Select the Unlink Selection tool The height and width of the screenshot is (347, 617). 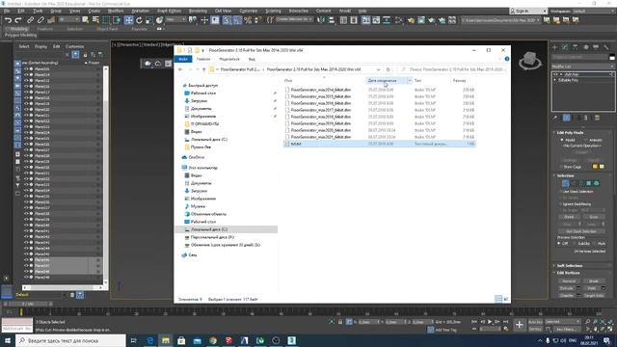40,20
